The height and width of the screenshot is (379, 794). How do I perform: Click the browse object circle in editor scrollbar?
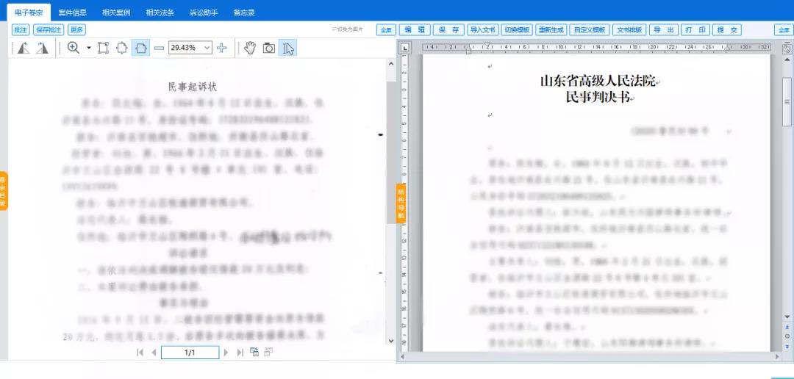click(x=787, y=336)
